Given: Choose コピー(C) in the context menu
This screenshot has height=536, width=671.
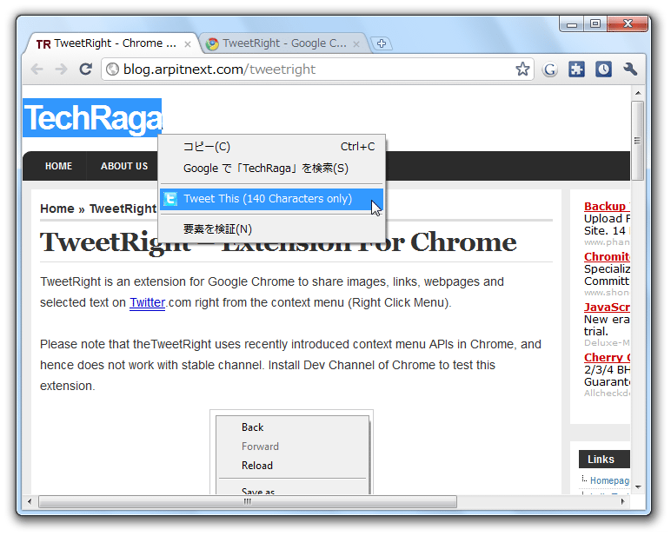Looking at the screenshot, I should coord(272,146).
